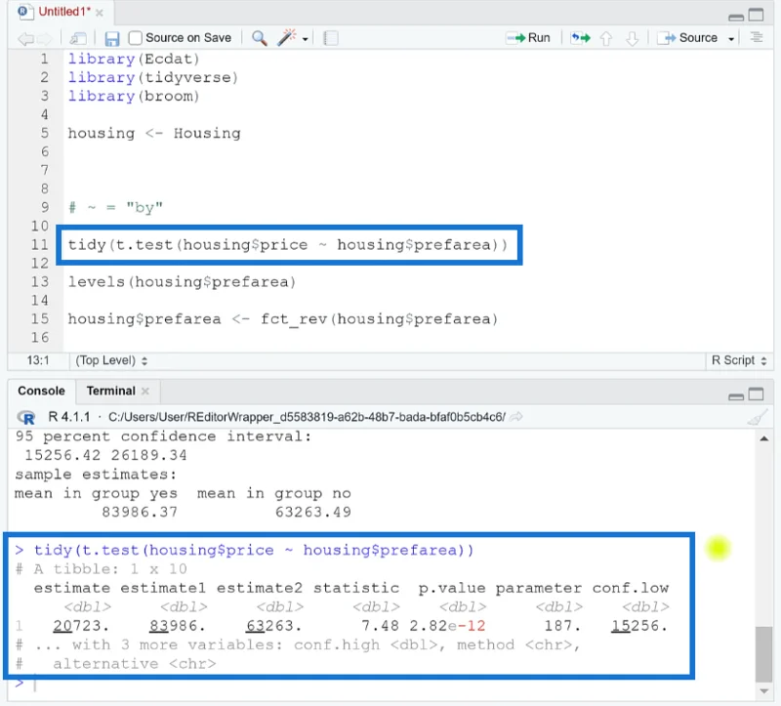Click the levels(housing$prefarea) line
781x706 pixels.
tap(182, 282)
